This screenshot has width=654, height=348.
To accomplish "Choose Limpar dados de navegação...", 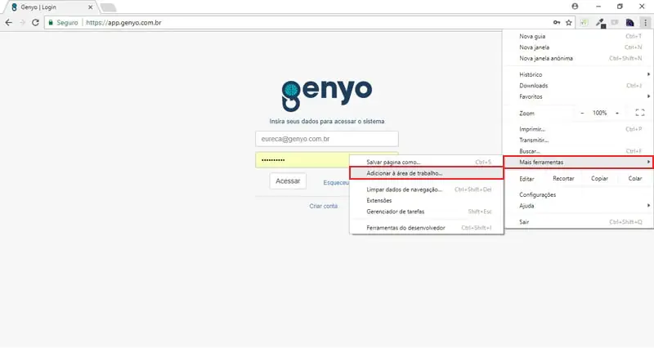I will 427,190.
